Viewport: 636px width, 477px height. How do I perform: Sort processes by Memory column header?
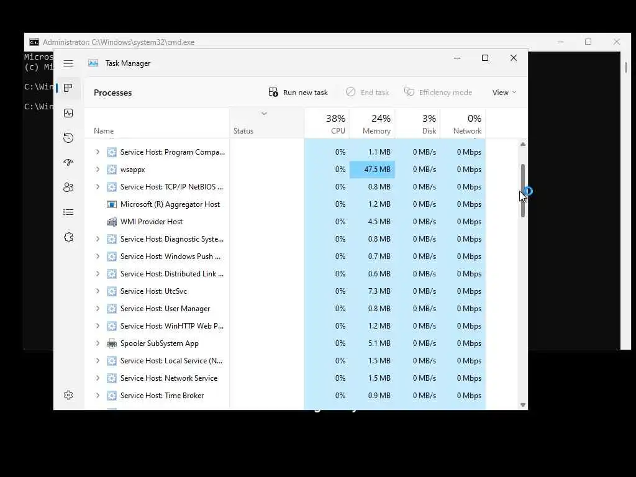coord(372,124)
